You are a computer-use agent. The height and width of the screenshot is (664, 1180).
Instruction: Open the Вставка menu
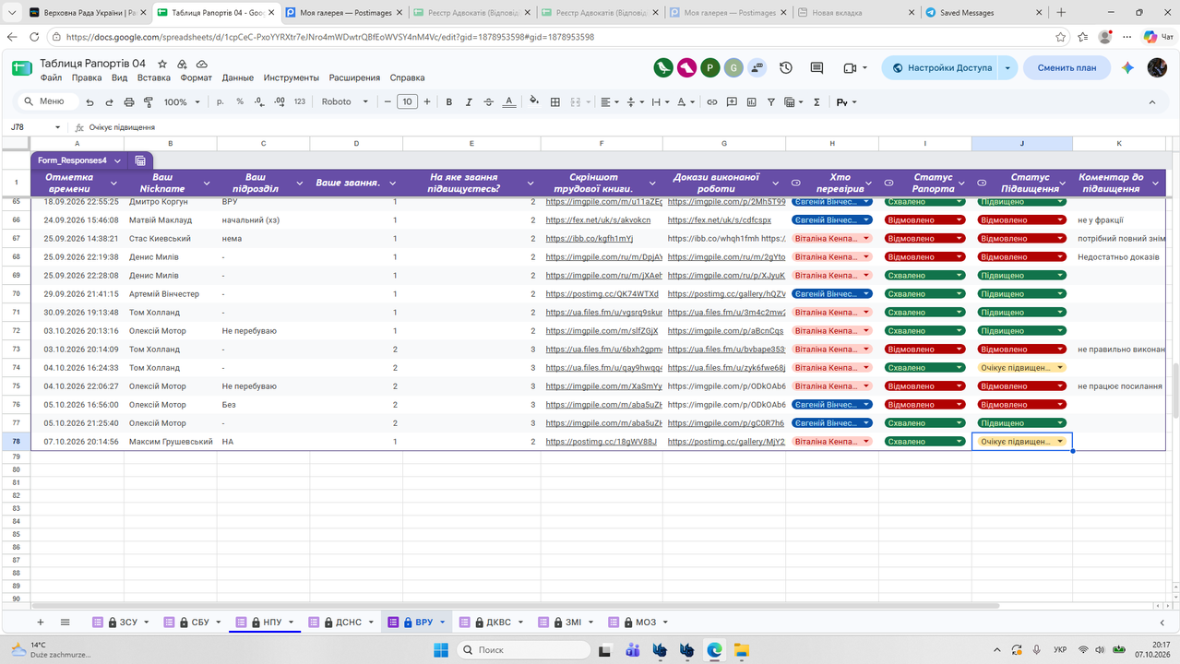click(154, 78)
